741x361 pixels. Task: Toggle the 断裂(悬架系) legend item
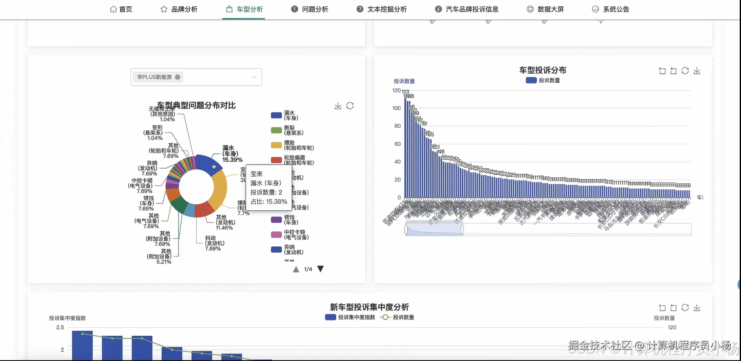click(x=287, y=130)
